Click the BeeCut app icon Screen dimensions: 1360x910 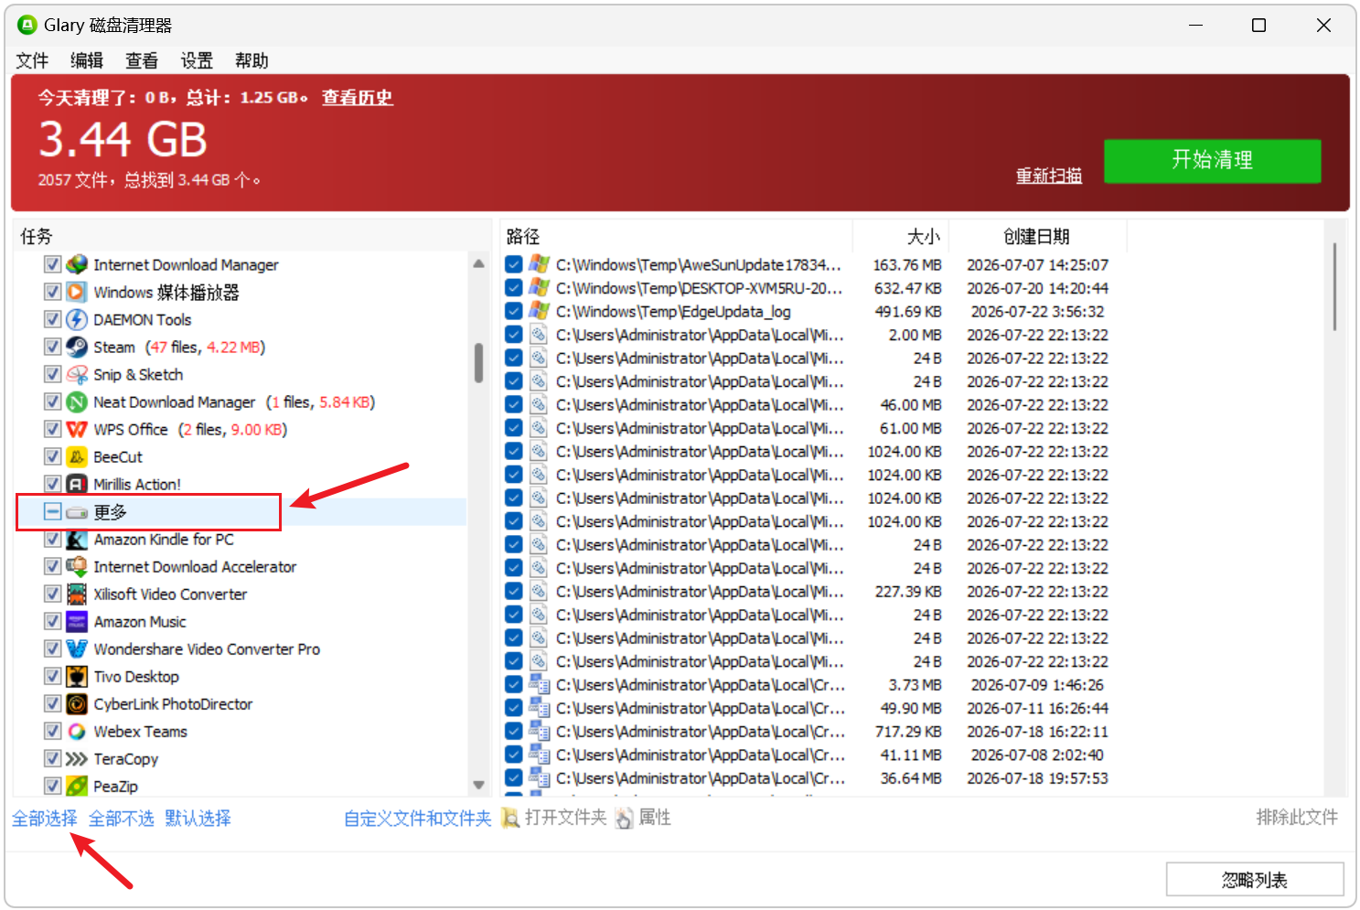[x=77, y=456]
